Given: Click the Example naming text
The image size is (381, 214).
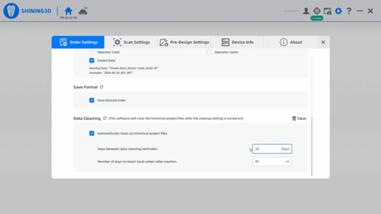Looking at the screenshot, I should click(x=111, y=73).
